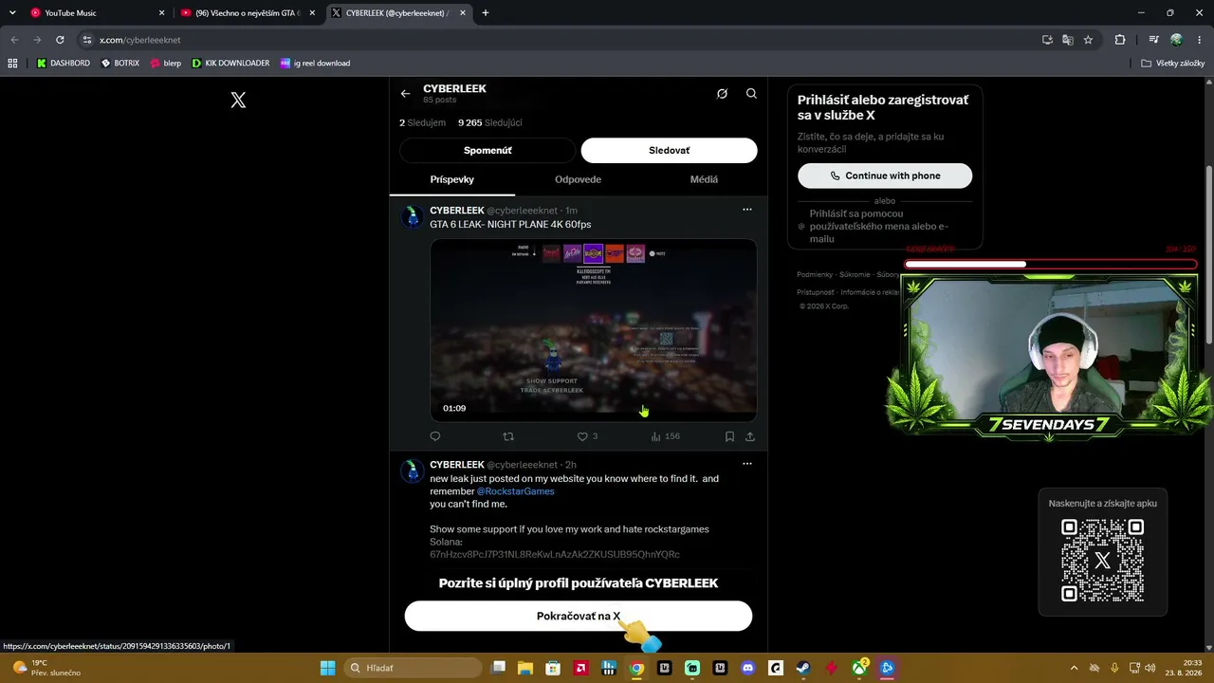Open the 9 265 Sledujúci followers link
The image size is (1214, 683).
pyautogui.click(x=490, y=122)
